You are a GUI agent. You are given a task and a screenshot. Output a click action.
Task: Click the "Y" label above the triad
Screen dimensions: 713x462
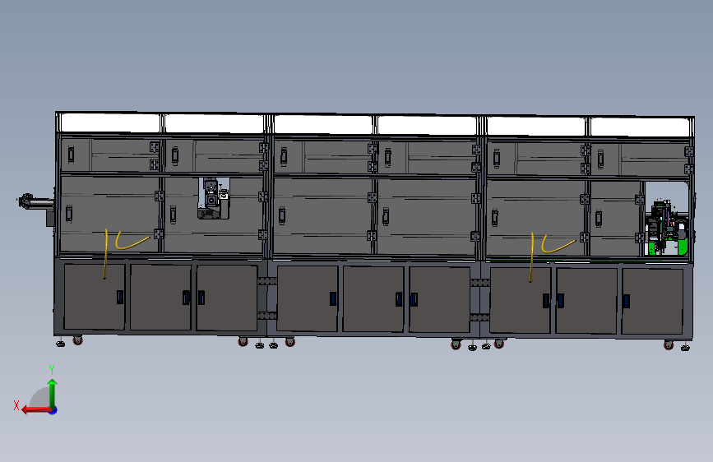click(52, 370)
